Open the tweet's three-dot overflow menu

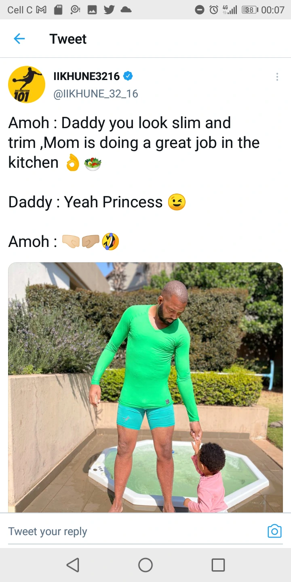277,77
